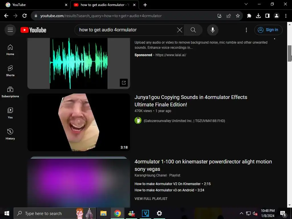Play 'How to make 4ormulator V2 On Kinemaster'
292x219 pixels.
pyautogui.click(x=173, y=184)
